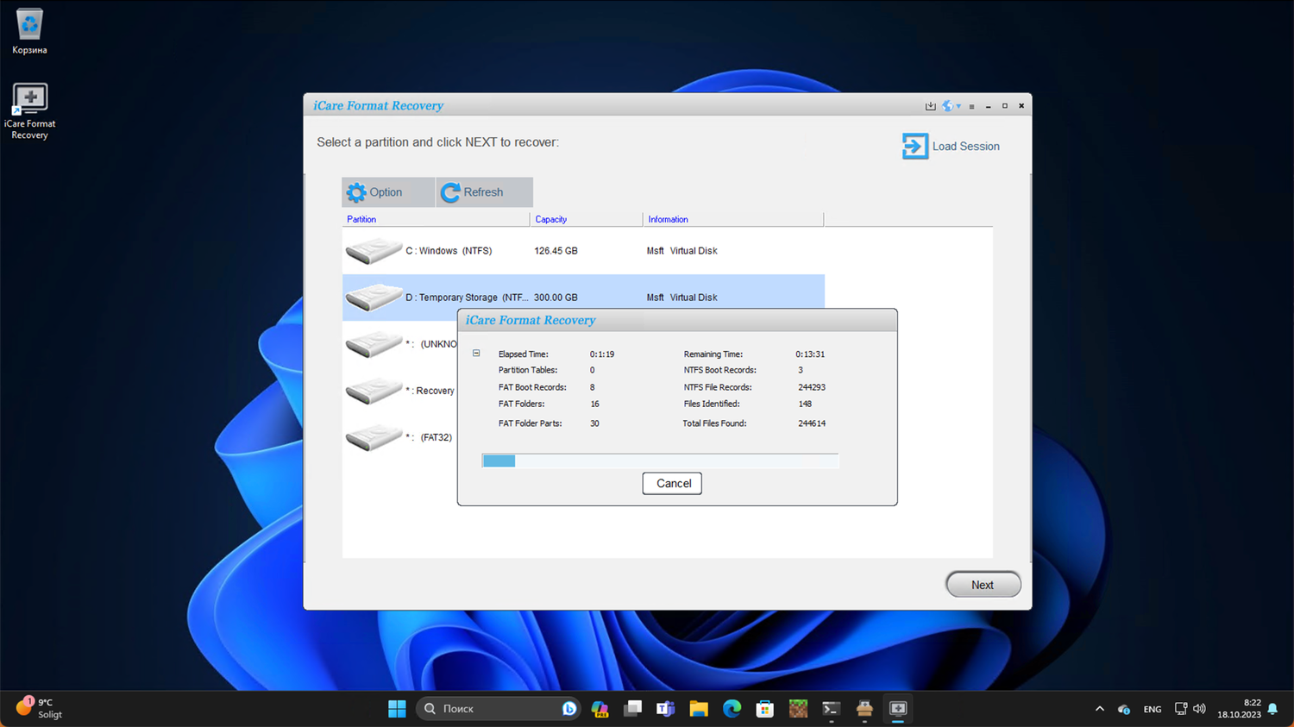Image resolution: width=1294 pixels, height=727 pixels.
Task: Click the Option gear icon
Action: [x=356, y=192]
